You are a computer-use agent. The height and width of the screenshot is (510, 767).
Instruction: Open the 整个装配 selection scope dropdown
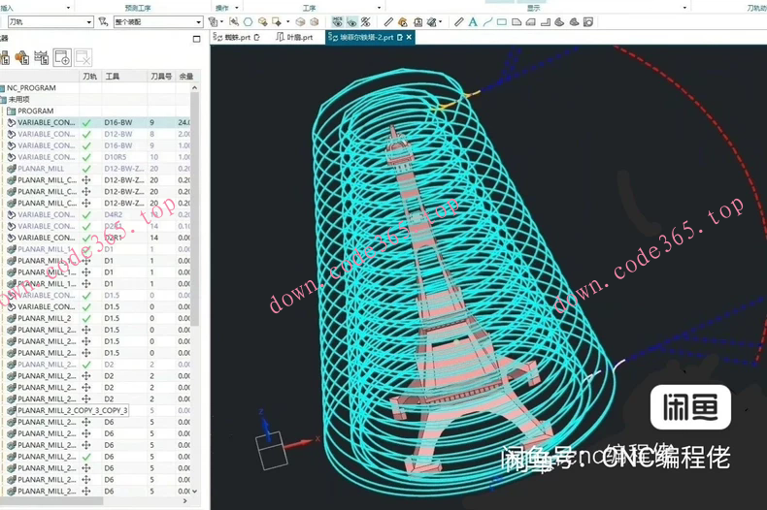(x=199, y=21)
